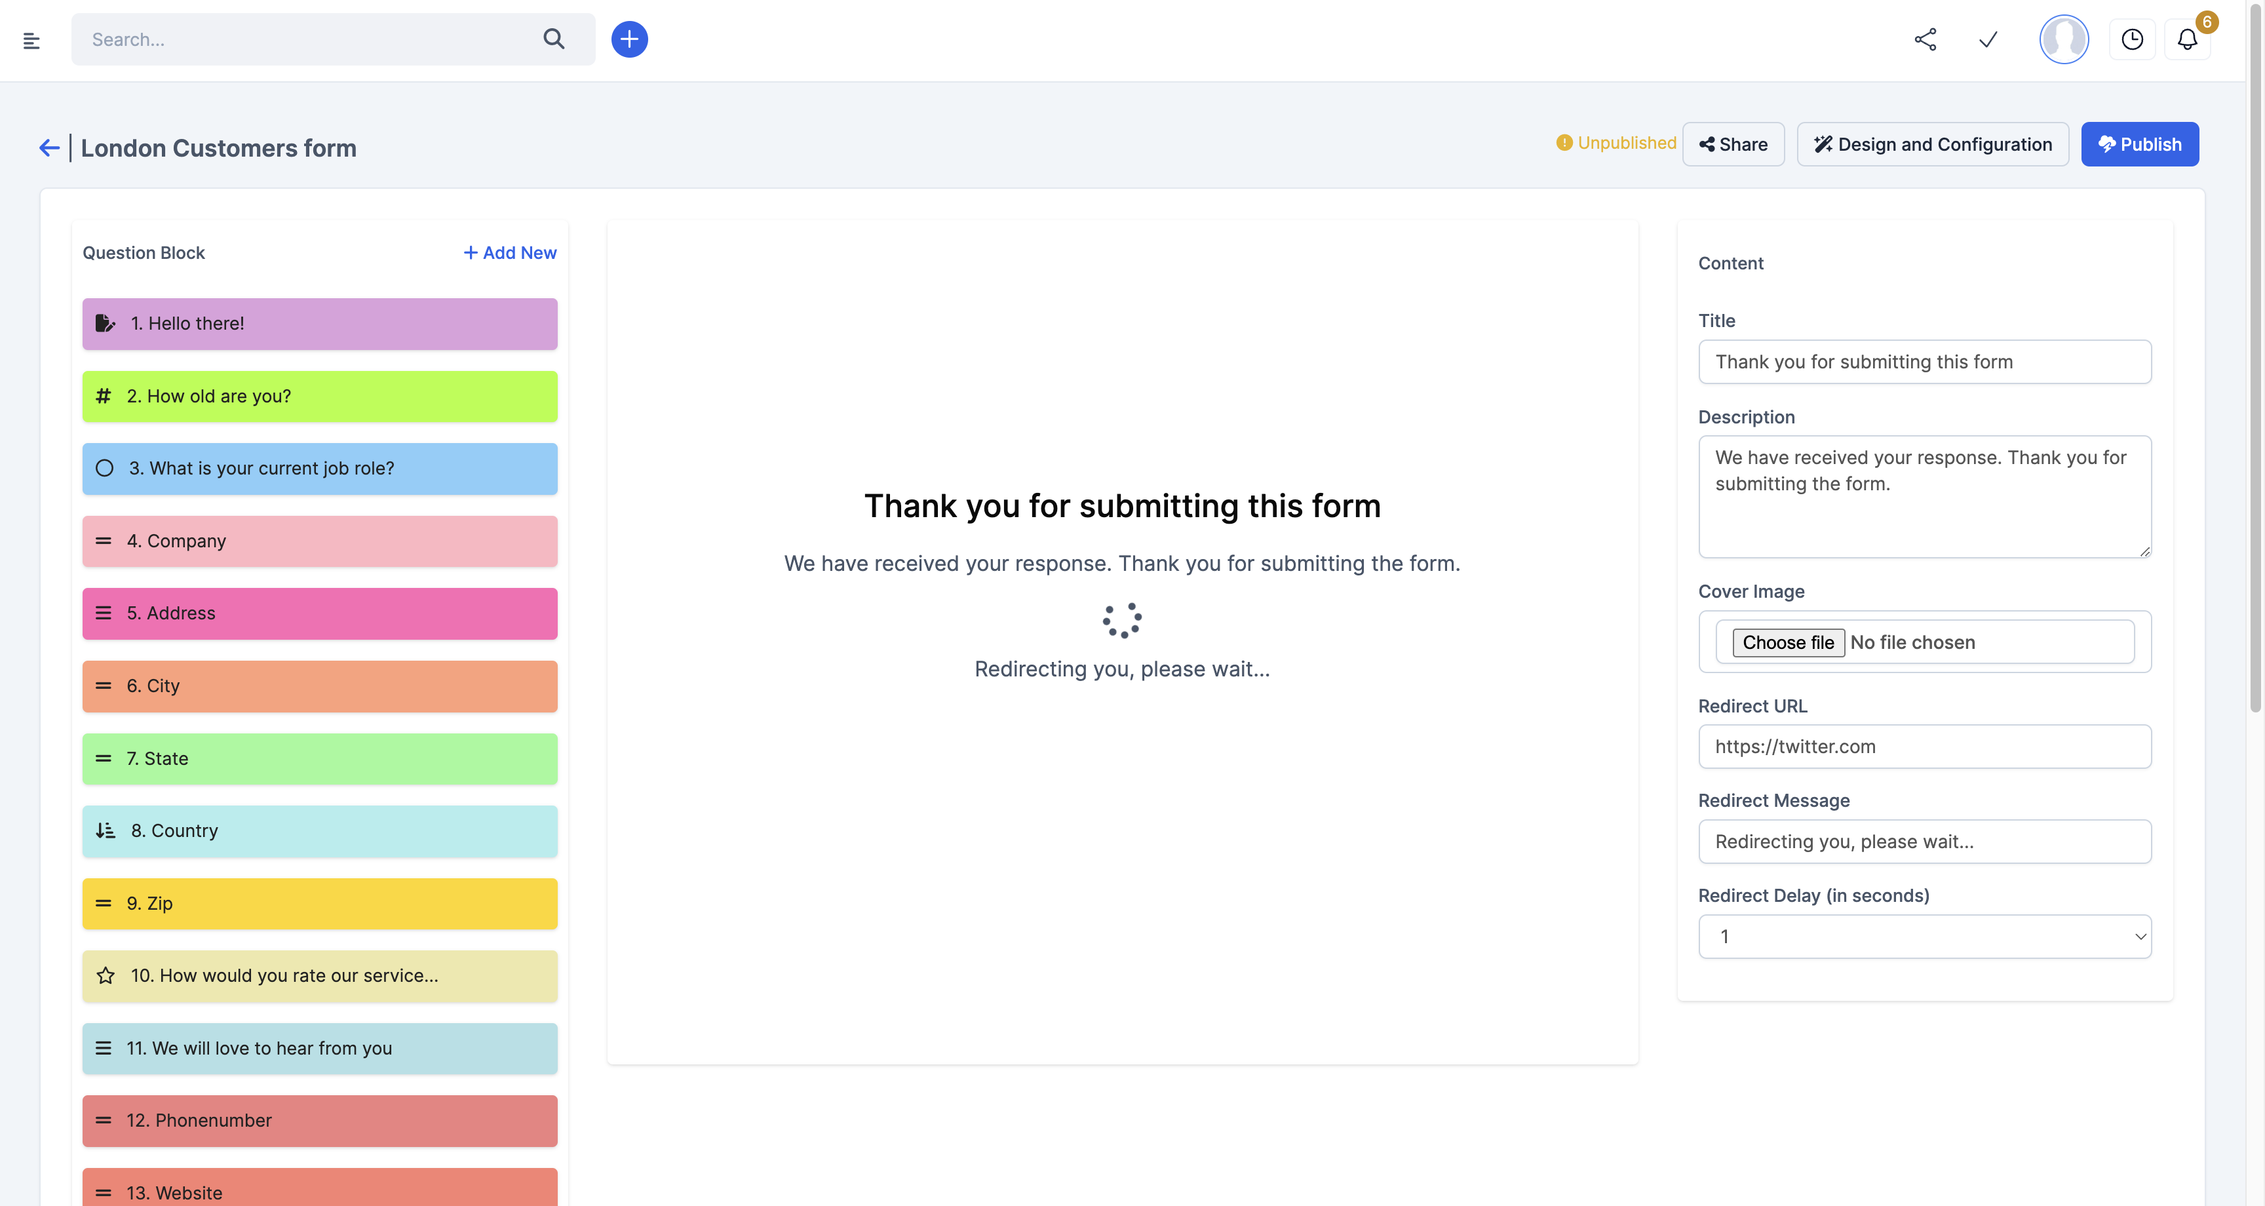This screenshot has height=1206, width=2265.
Task: Click the hamburger menu icon
Action: coord(31,41)
